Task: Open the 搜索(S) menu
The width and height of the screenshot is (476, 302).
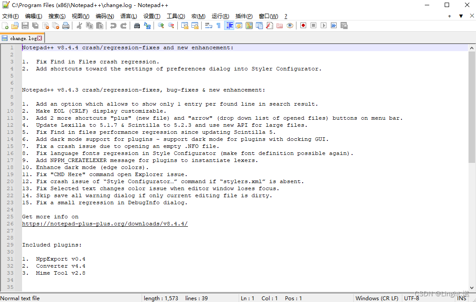Action: 57,16
